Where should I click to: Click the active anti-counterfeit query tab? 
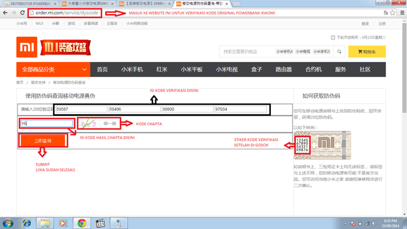click(x=202, y=4)
